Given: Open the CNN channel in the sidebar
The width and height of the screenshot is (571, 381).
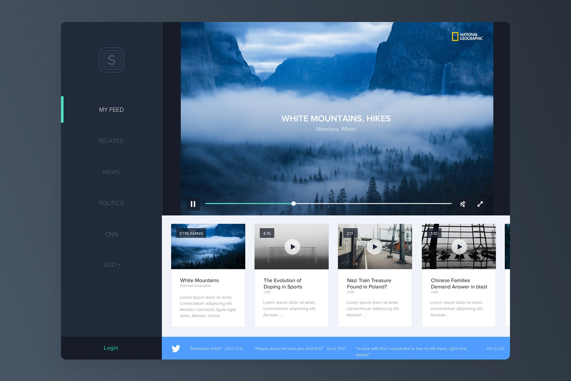Looking at the screenshot, I should [x=111, y=234].
